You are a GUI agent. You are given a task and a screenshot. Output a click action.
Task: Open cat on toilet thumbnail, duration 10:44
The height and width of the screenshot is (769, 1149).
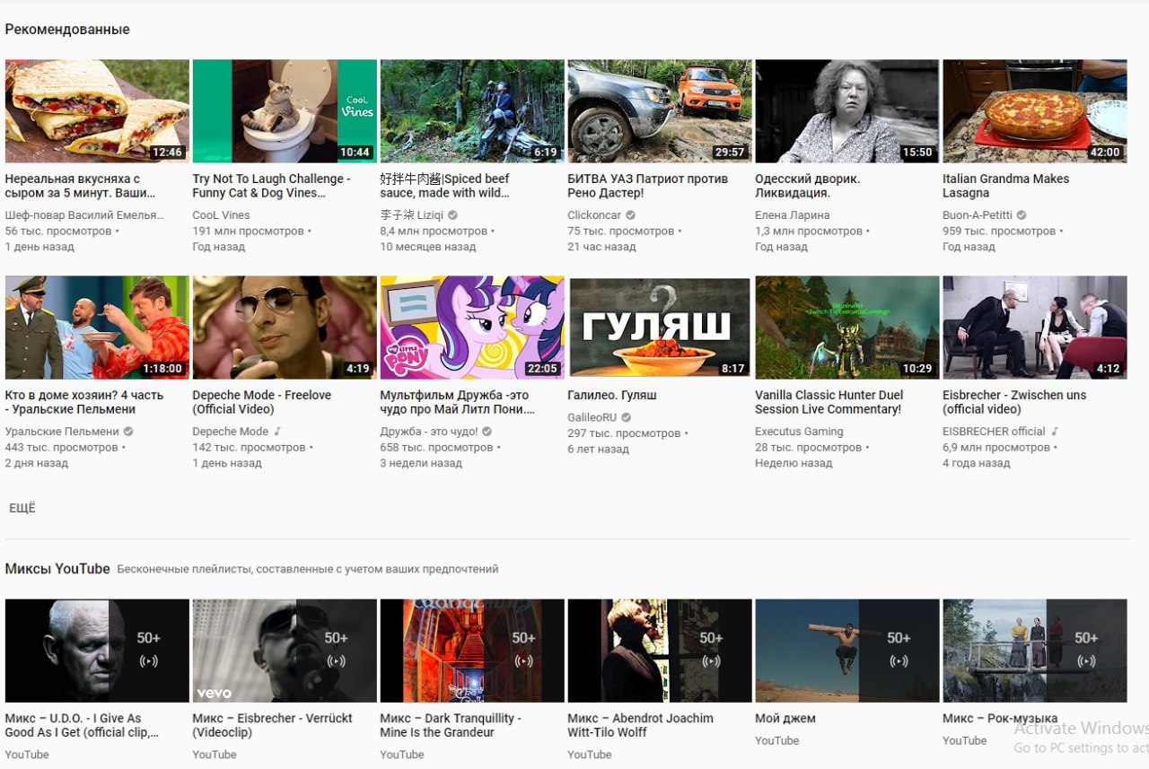pyautogui.click(x=285, y=111)
